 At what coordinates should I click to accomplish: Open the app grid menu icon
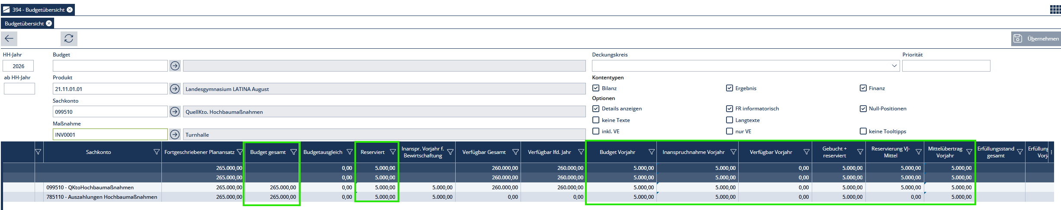1055,9
